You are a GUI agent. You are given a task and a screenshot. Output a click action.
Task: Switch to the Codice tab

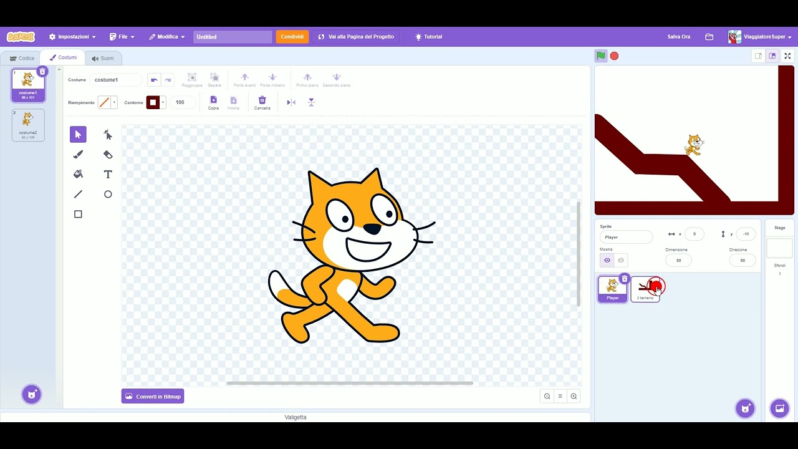[22, 58]
